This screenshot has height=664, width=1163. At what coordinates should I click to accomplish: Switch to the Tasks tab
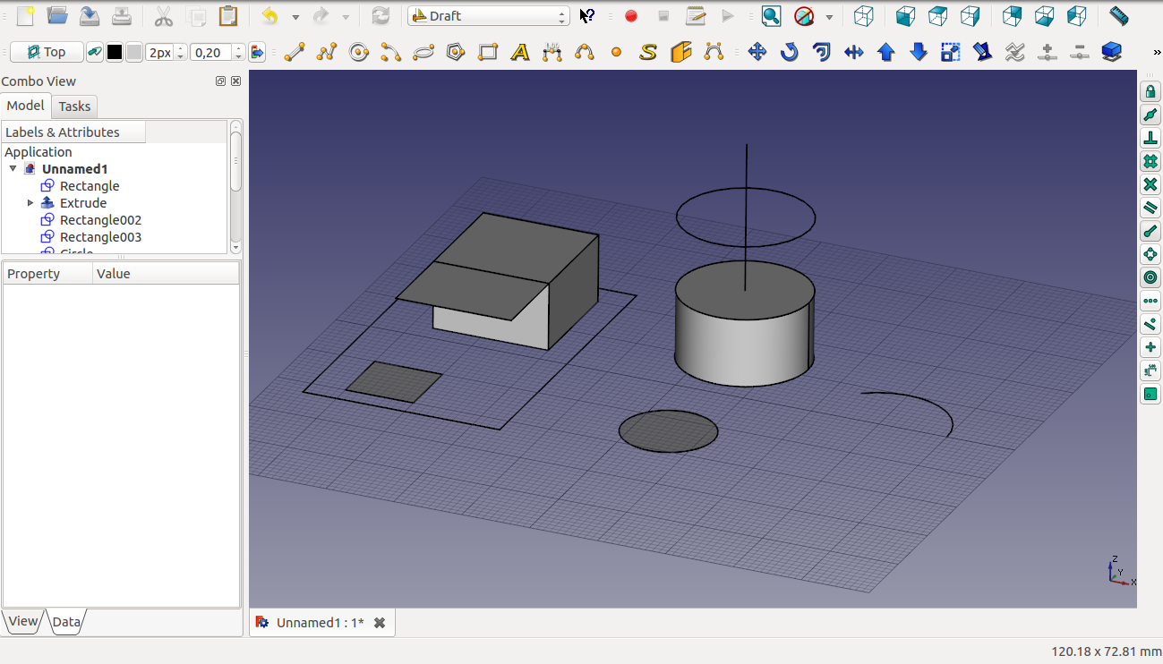74,106
